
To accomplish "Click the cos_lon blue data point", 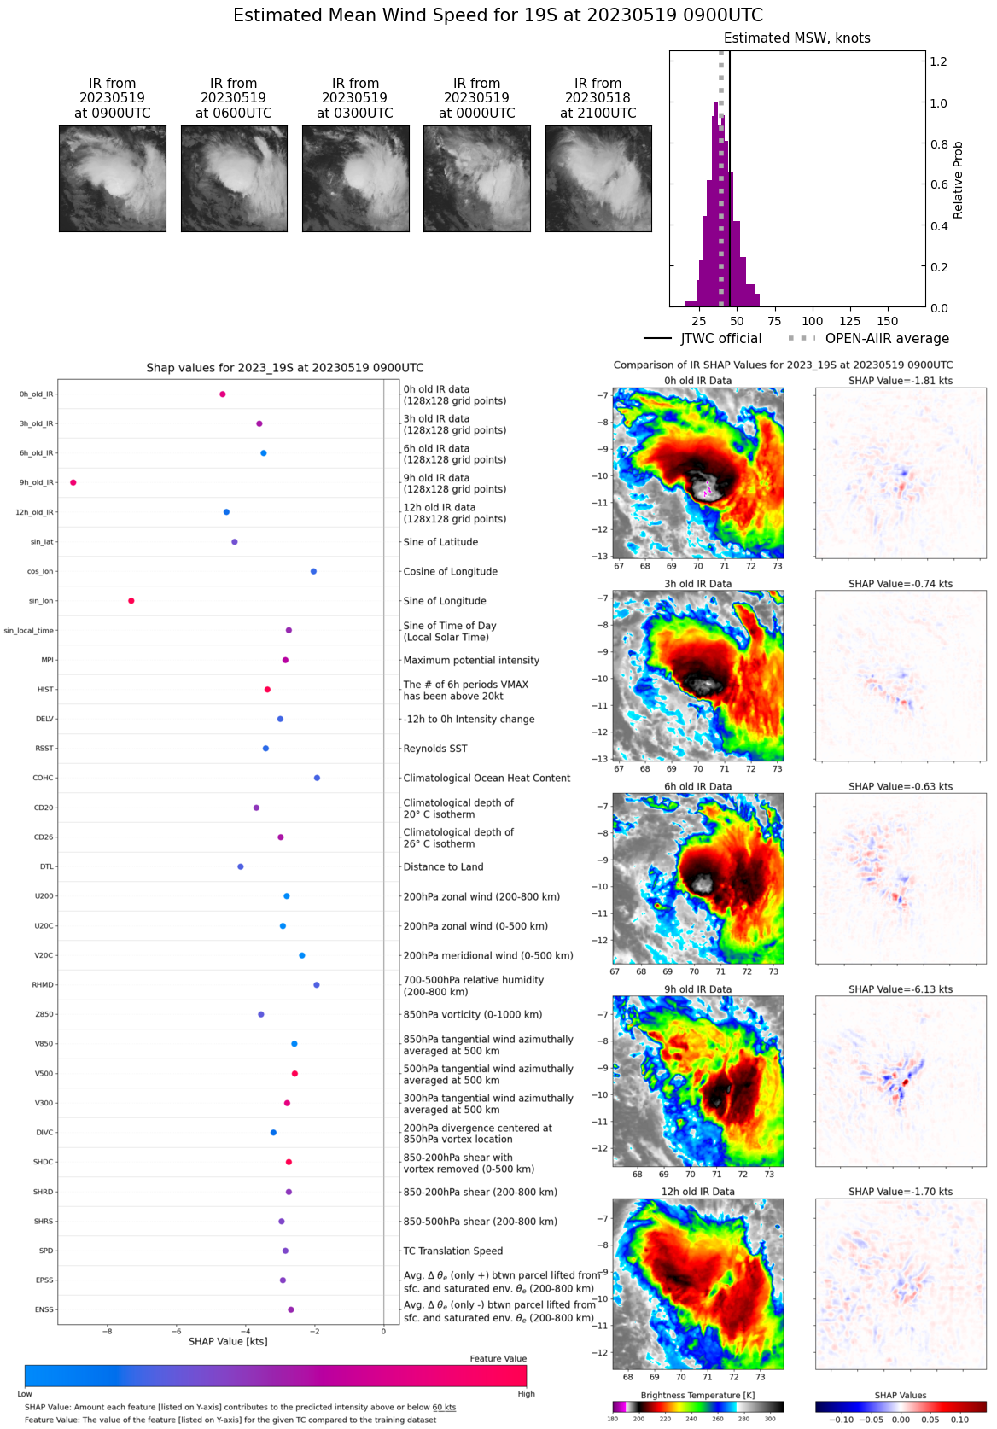I will tap(313, 571).
